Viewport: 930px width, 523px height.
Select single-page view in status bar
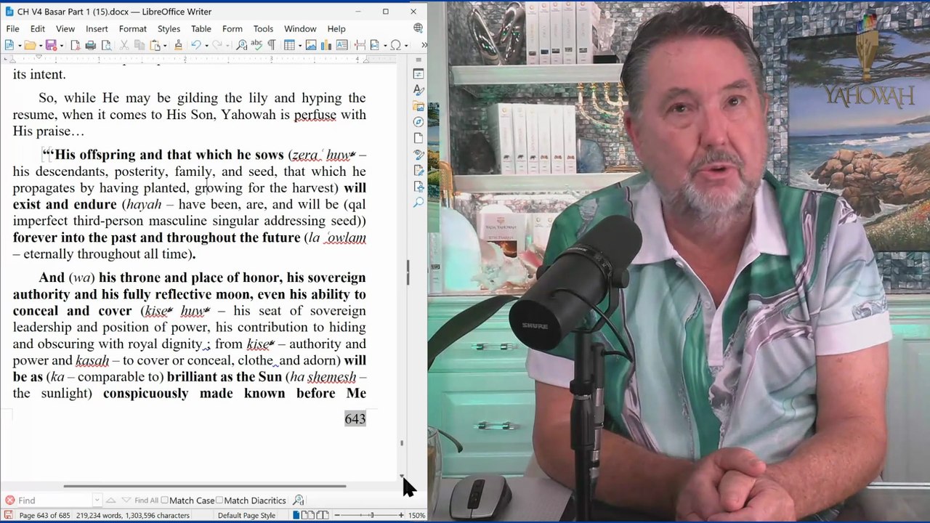point(296,515)
